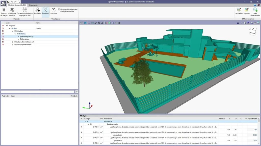
Task: Toggle 'Mostrar elementos sem medição associada' checkbox
Action: (59, 9)
